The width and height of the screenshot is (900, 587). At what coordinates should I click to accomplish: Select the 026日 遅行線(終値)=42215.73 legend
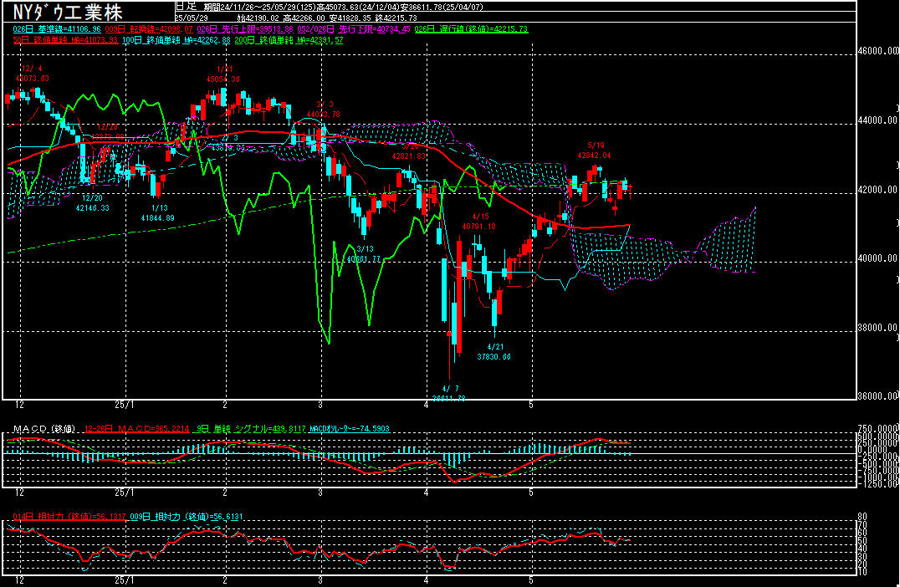[471, 28]
